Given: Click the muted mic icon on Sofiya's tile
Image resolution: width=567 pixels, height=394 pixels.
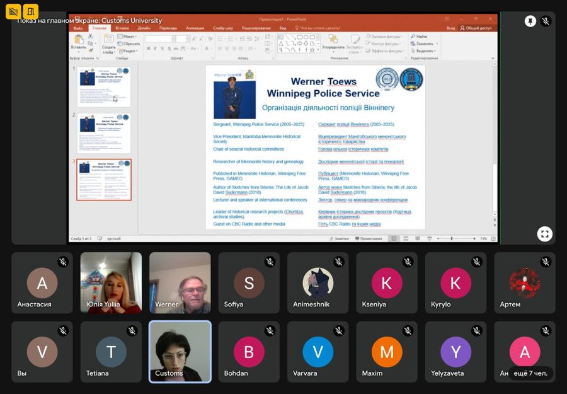Looking at the screenshot, I should click(270, 262).
